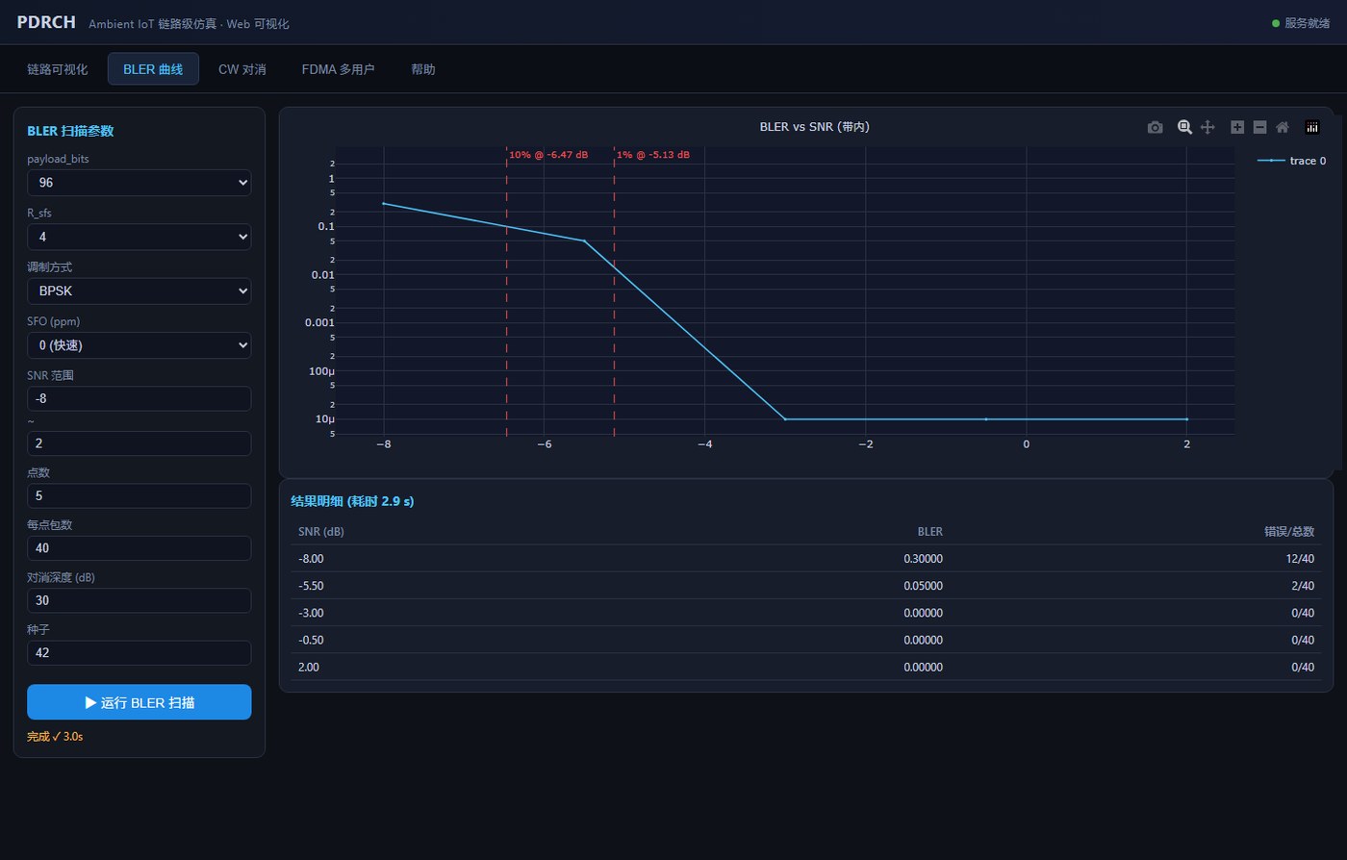Image resolution: width=1347 pixels, height=860 pixels.
Task: Open the modulation dropdown showing BPSK
Action: pyautogui.click(x=139, y=291)
